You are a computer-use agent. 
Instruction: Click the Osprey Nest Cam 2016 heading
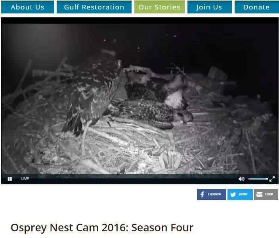click(x=102, y=228)
